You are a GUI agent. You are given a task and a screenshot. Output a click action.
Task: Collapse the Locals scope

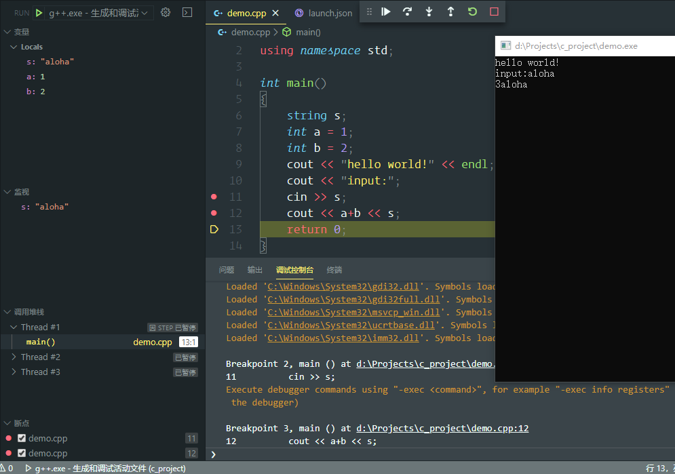(14, 47)
